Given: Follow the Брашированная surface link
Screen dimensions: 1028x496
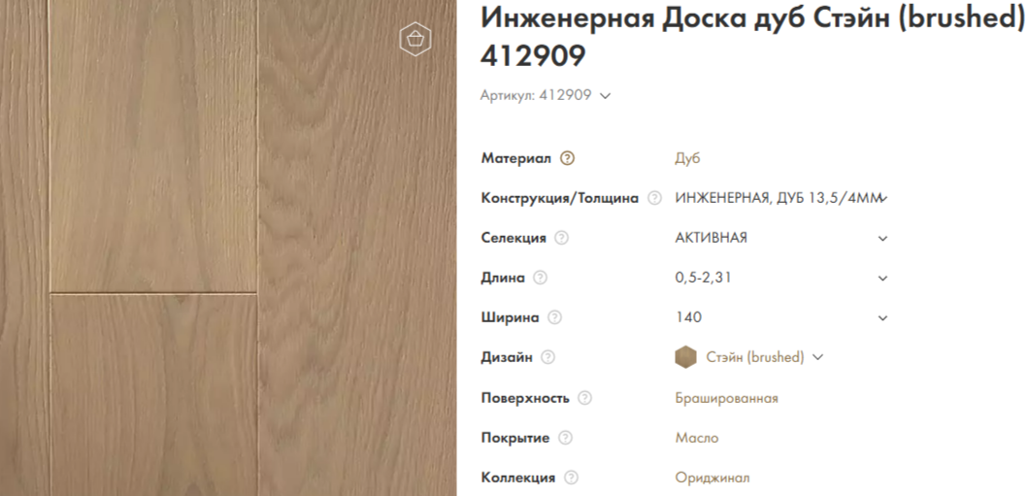Looking at the screenshot, I should (726, 398).
